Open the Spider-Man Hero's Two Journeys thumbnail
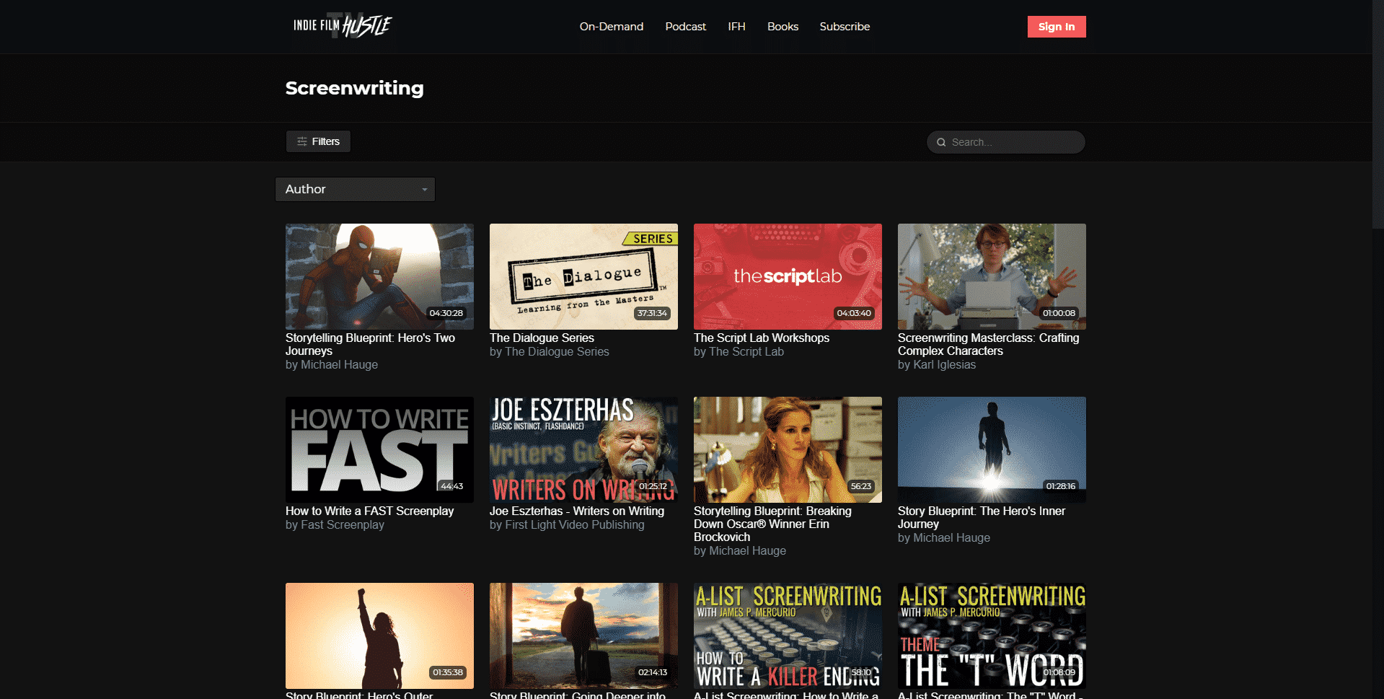Image resolution: width=1384 pixels, height=699 pixels. tap(379, 276)
